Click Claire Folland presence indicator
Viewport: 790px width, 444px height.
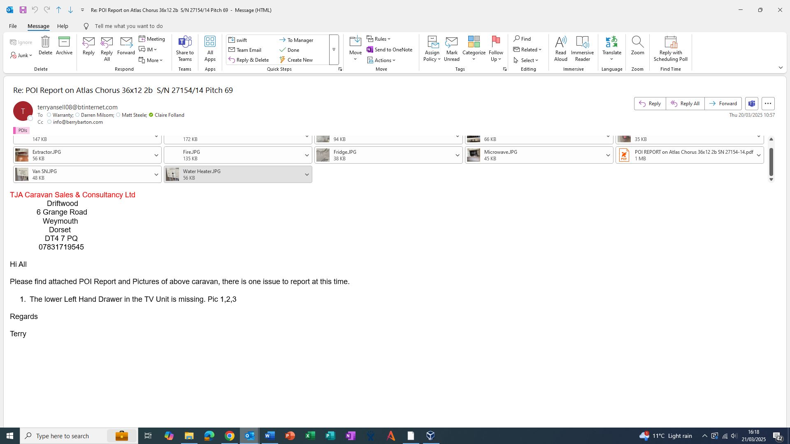(x=151, y=115)
